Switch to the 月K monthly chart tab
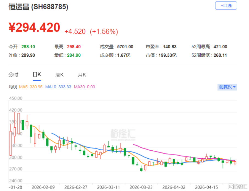The image size is (249, 191). (x=82, y=75)
